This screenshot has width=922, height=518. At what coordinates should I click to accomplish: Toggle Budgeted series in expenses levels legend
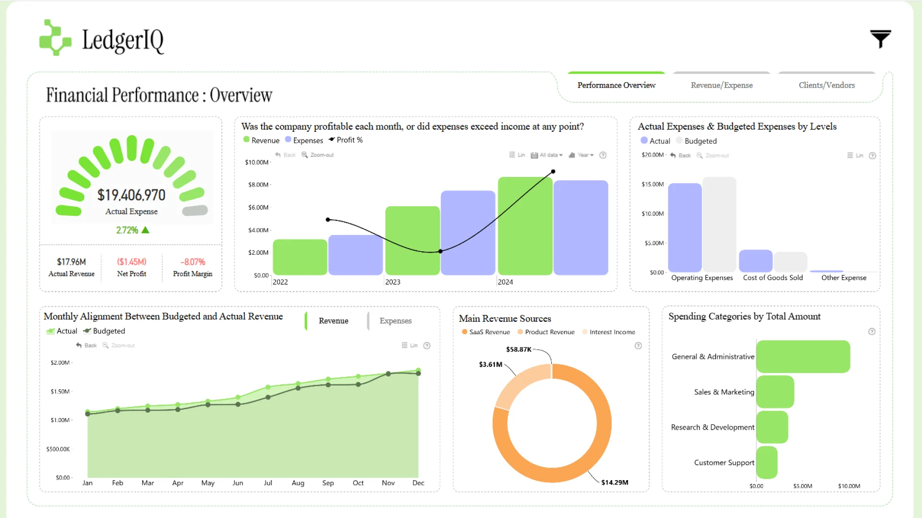click(x=696, y=141)
